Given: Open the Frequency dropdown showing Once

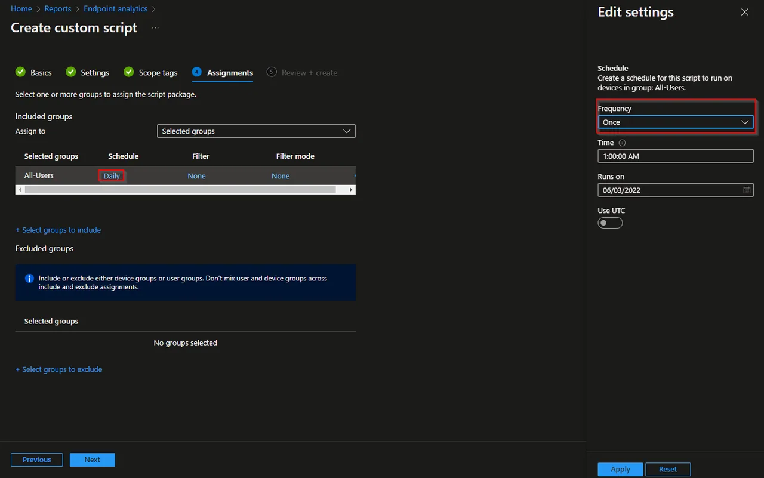Looking at the screenshot, I should coord(676,122).
